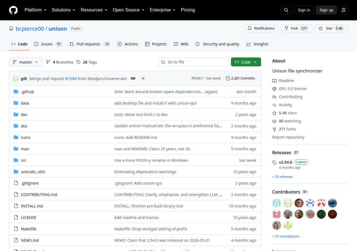
Task: Open the INSTALL.md file
Action: point(32,206)
